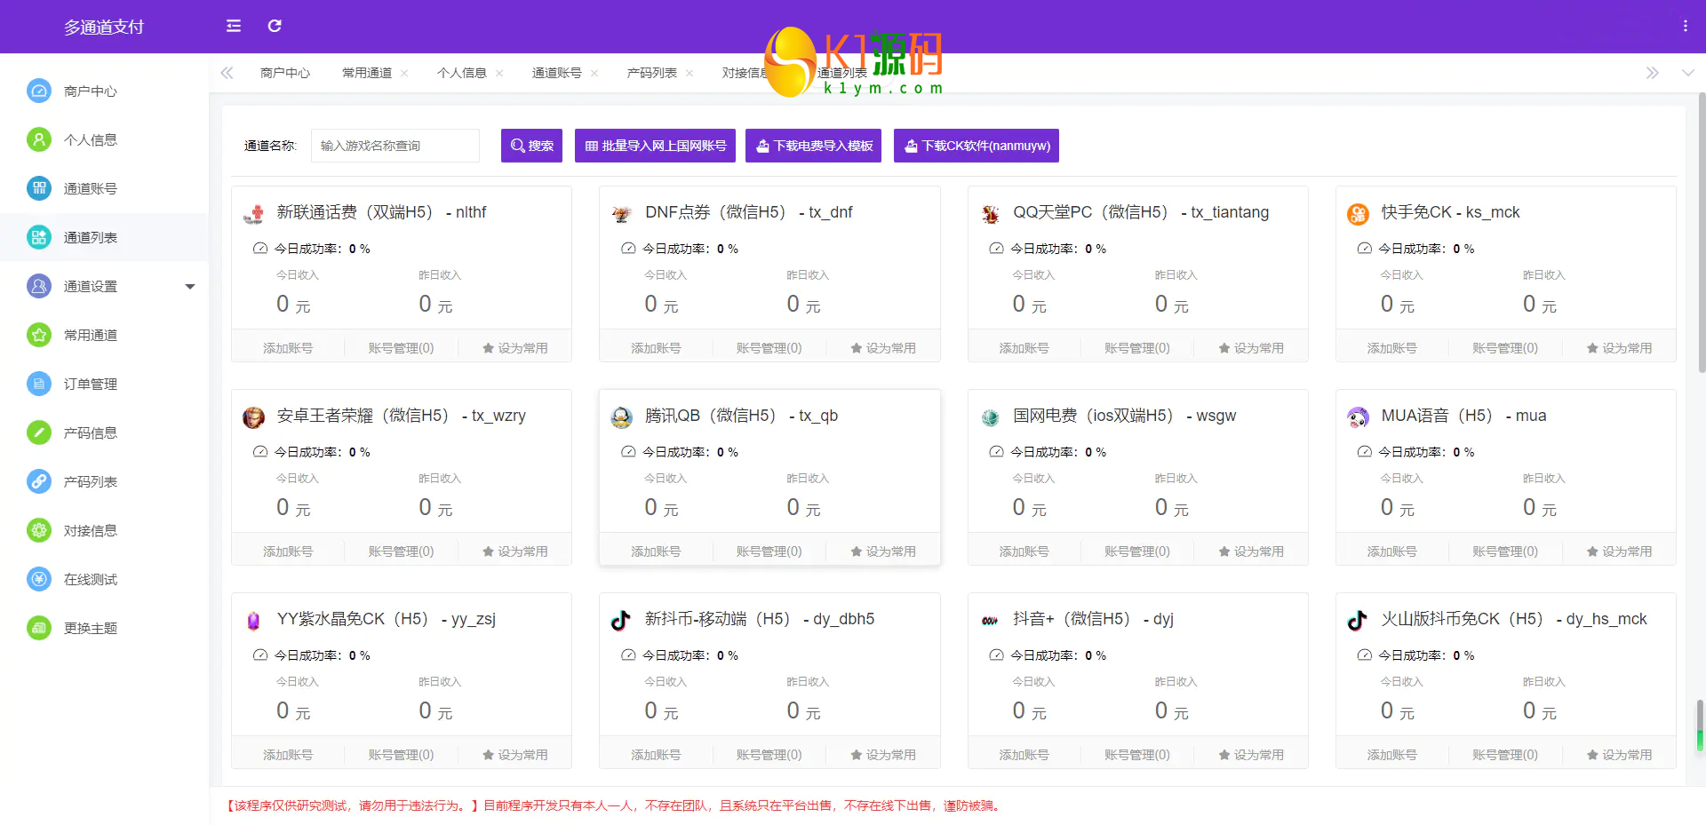Click the 产码列表 link icon
This screenshot has height=825, width=1706.
coord(38,481)
